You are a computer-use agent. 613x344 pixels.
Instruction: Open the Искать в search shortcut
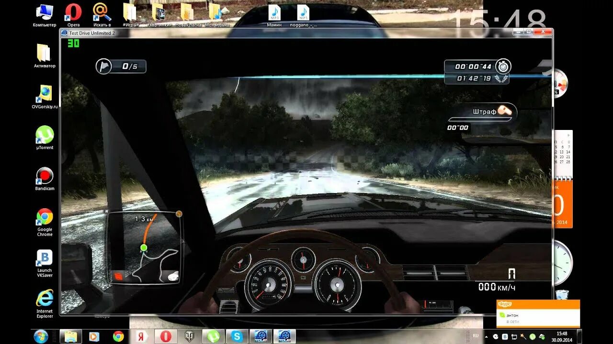pyautogui.click(x=102, y=15)
